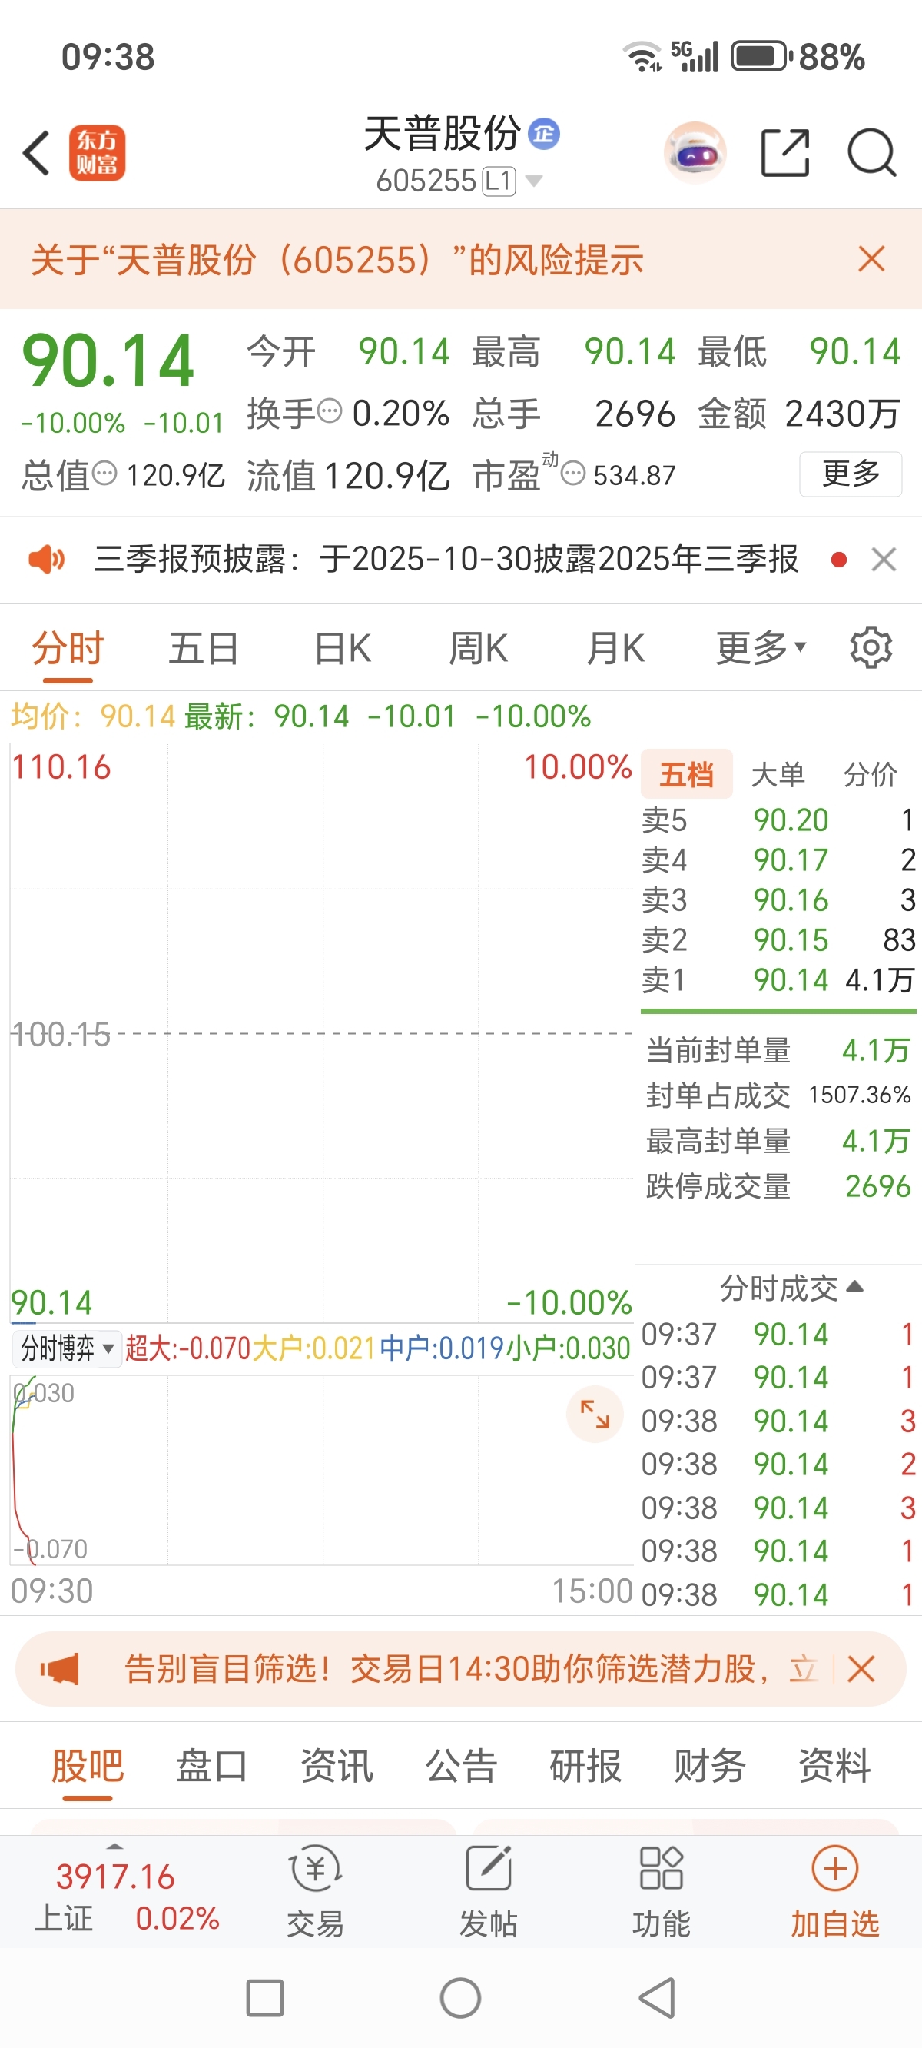Image resolution: width=922 pixels, height=2048 pixels.
Task: Close the stock screening promo banner
Action: point(861,1669)
